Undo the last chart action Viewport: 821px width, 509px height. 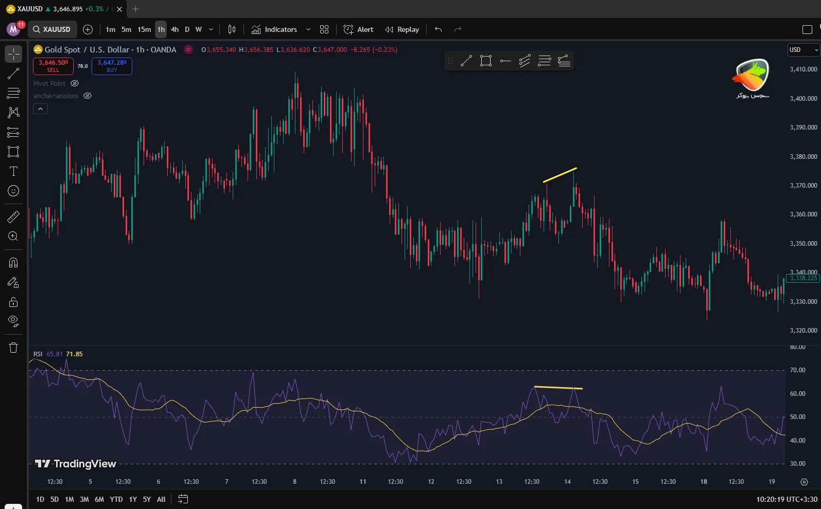(439, 29)
